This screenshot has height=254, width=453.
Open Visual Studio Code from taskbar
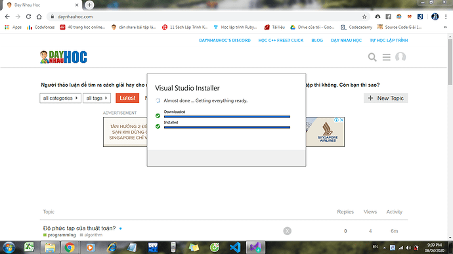(235, 247)
